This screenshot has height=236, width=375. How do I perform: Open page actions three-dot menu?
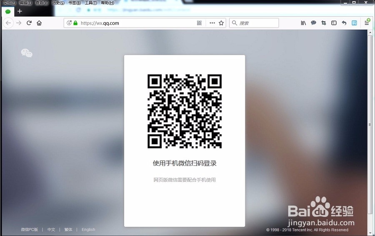click(x=212, y=23)
